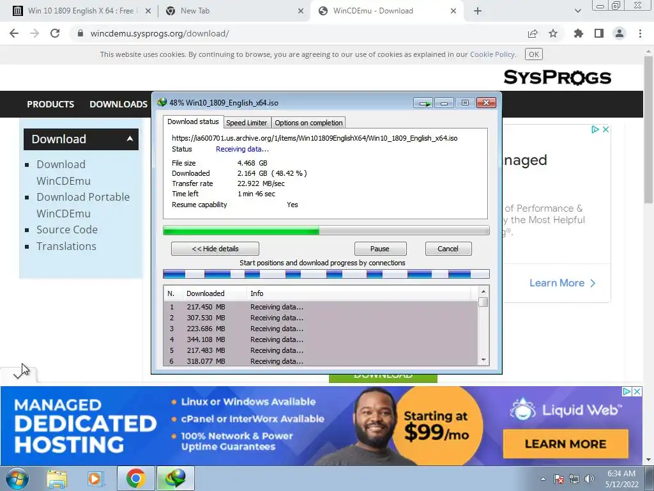Open the Translations sidebar link
654x491 pixels.
tap(66, 246)
